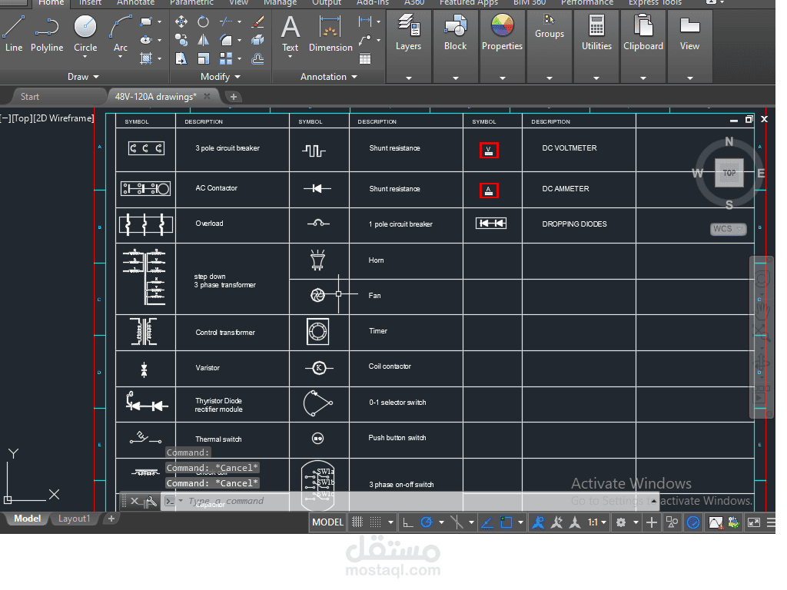The width and height of the screenshot is (787, 590).
Task: Expand the Modify panel dropdown
Action: click(221, 77)
